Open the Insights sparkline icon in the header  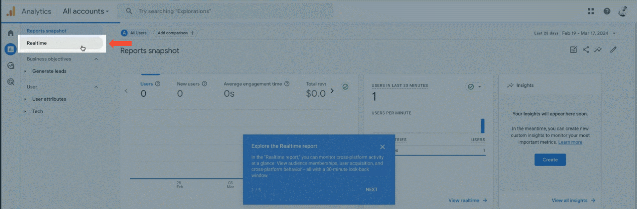pos(598,50)
